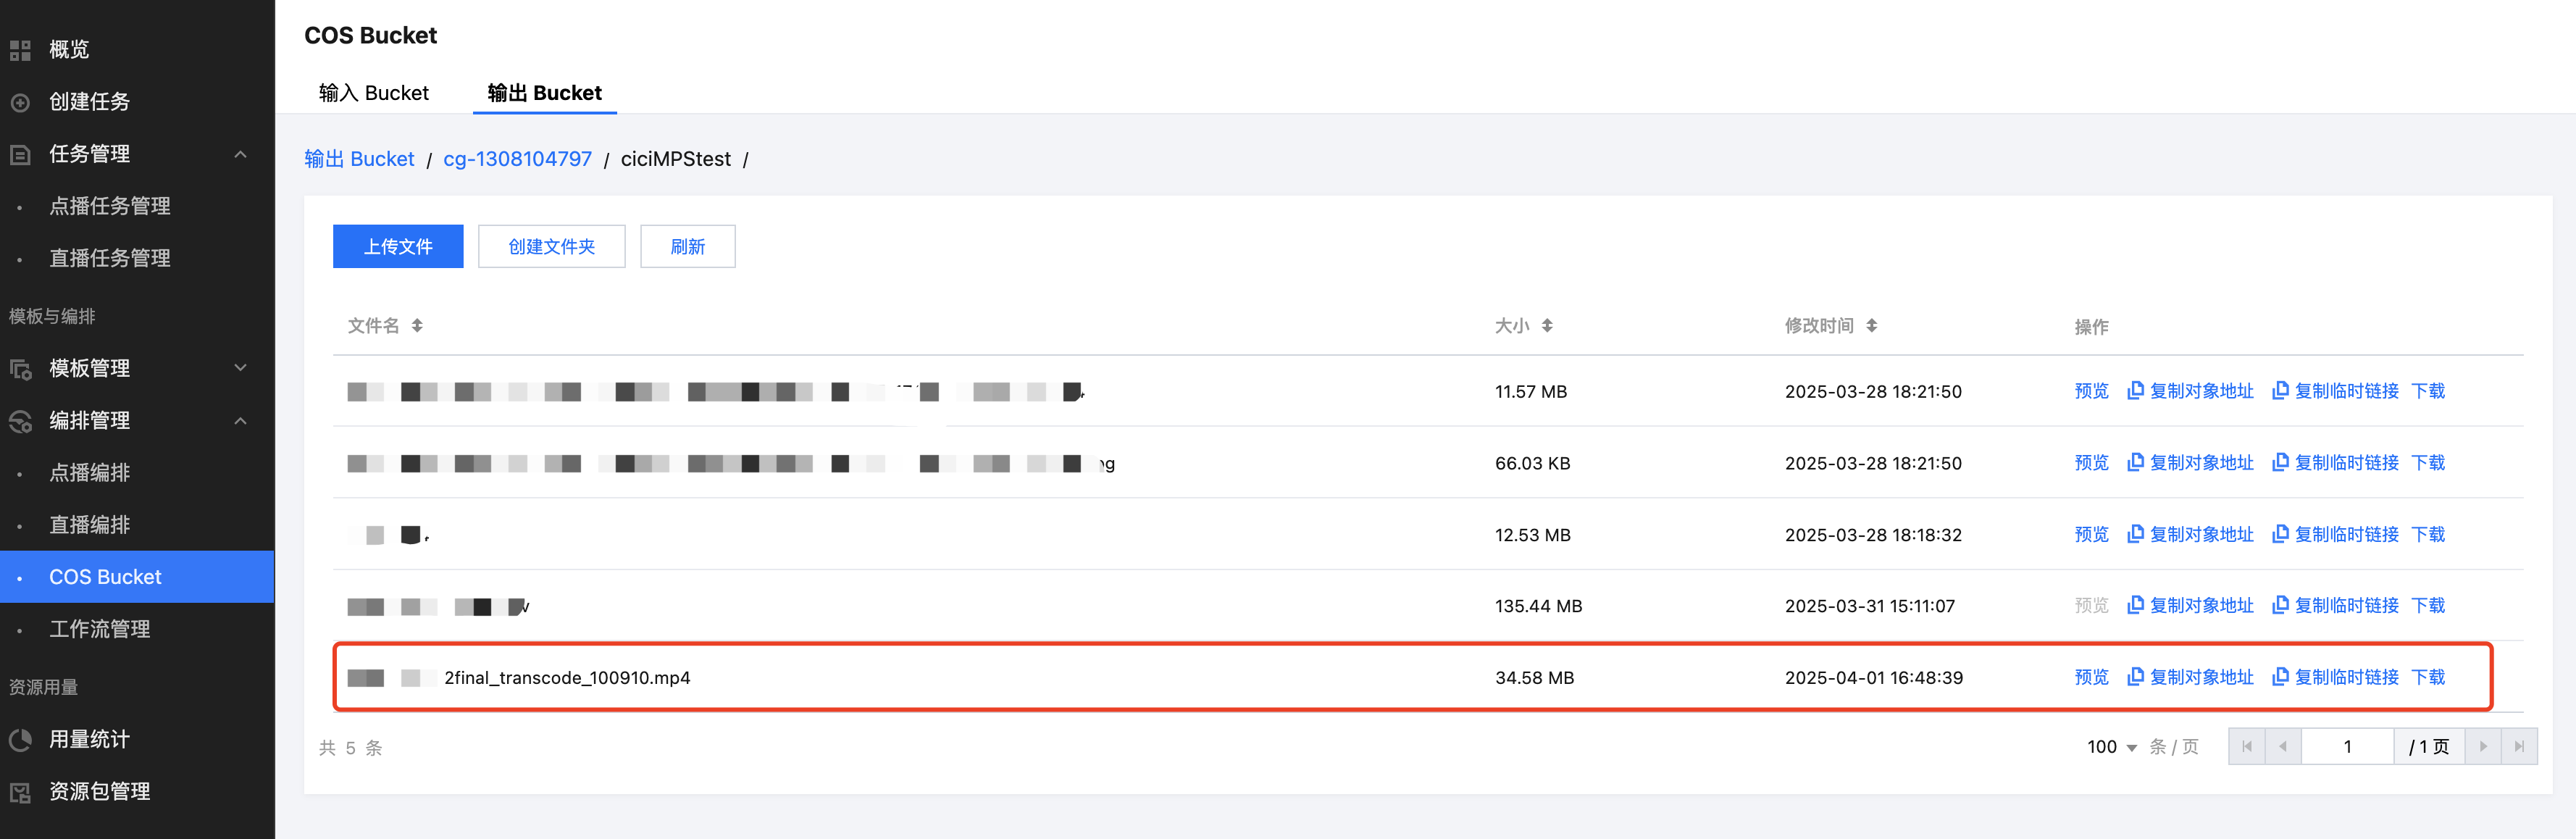Sort files by modified time
The image size is (2576, 839).
[1871, 325]
